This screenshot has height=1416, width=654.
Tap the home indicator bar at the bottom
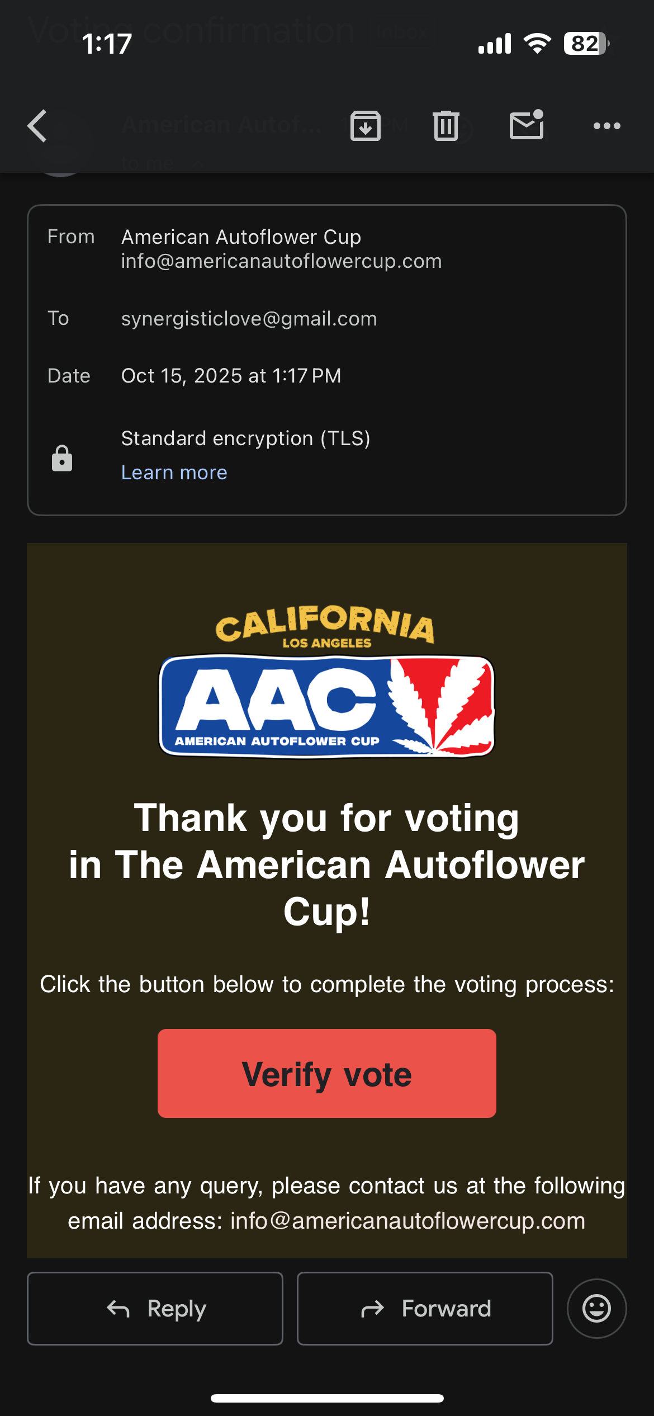click(x=327, y=1398)
